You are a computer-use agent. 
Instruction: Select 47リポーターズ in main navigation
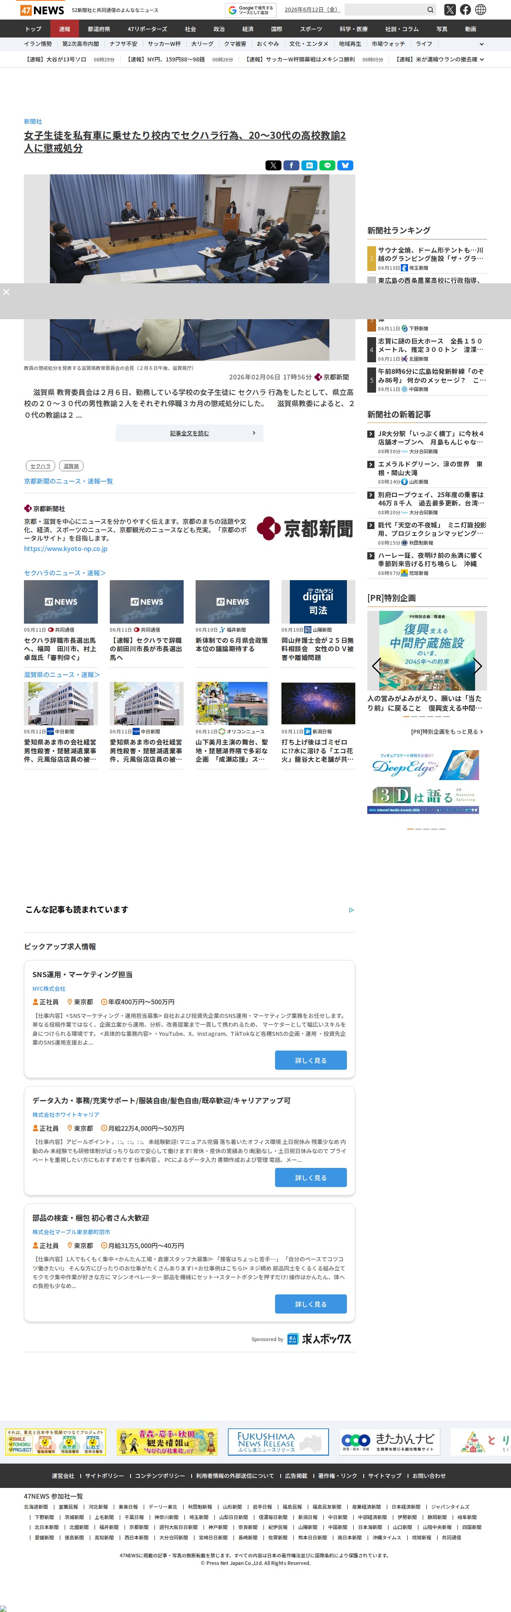(x=148, y=29)
